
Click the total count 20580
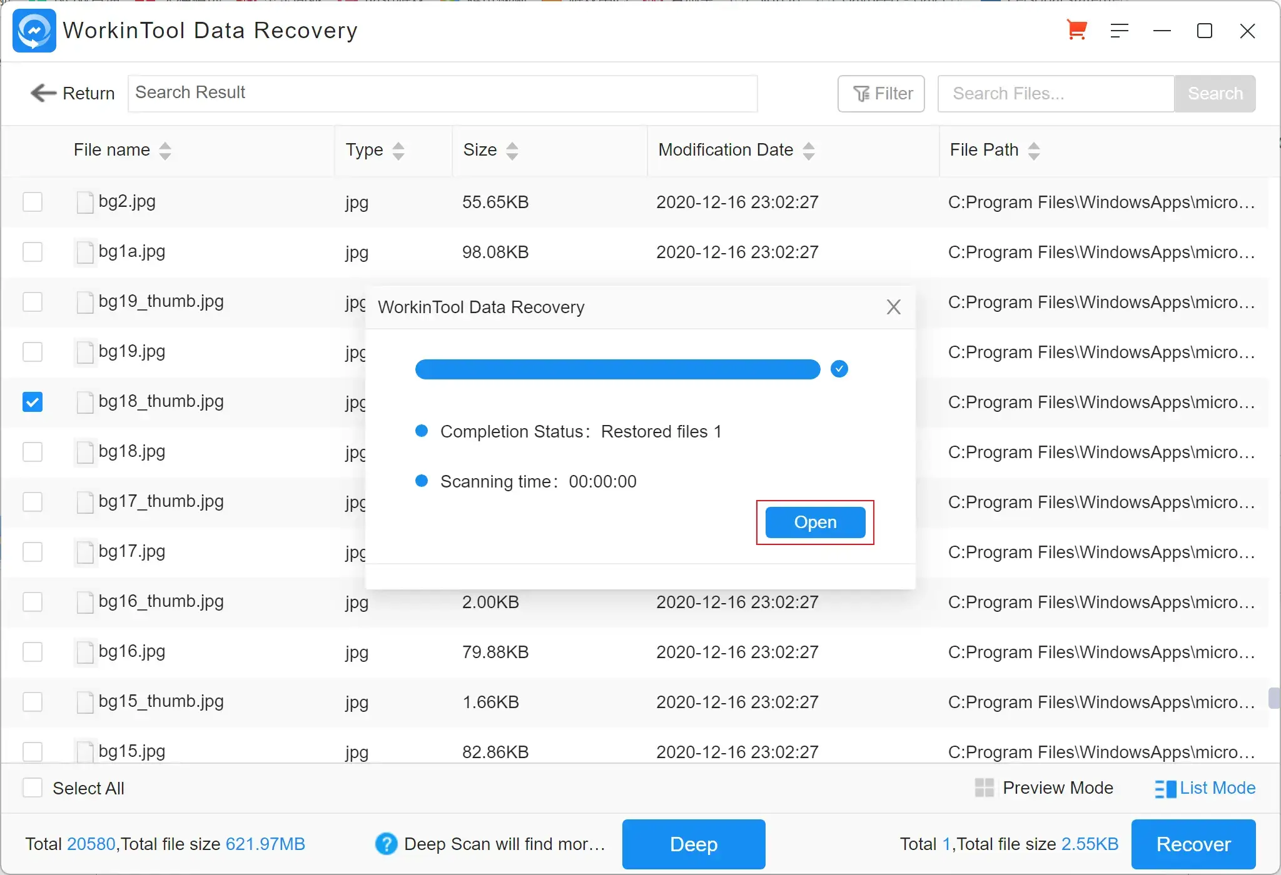point(91,844)
